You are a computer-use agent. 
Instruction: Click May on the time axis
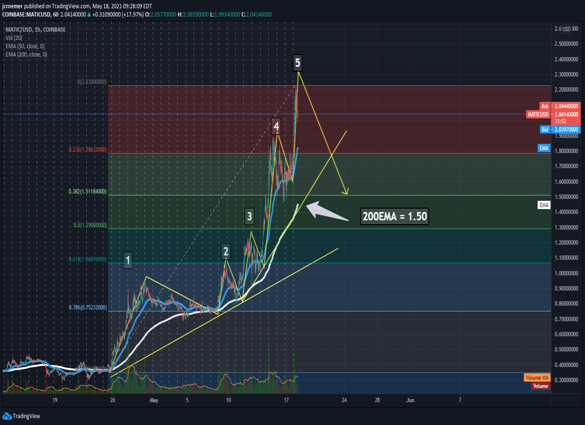coord(154,400)
